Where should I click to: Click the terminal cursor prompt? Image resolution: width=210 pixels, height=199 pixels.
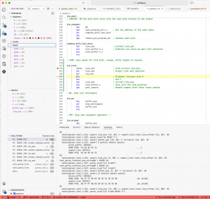coord(60,194)
